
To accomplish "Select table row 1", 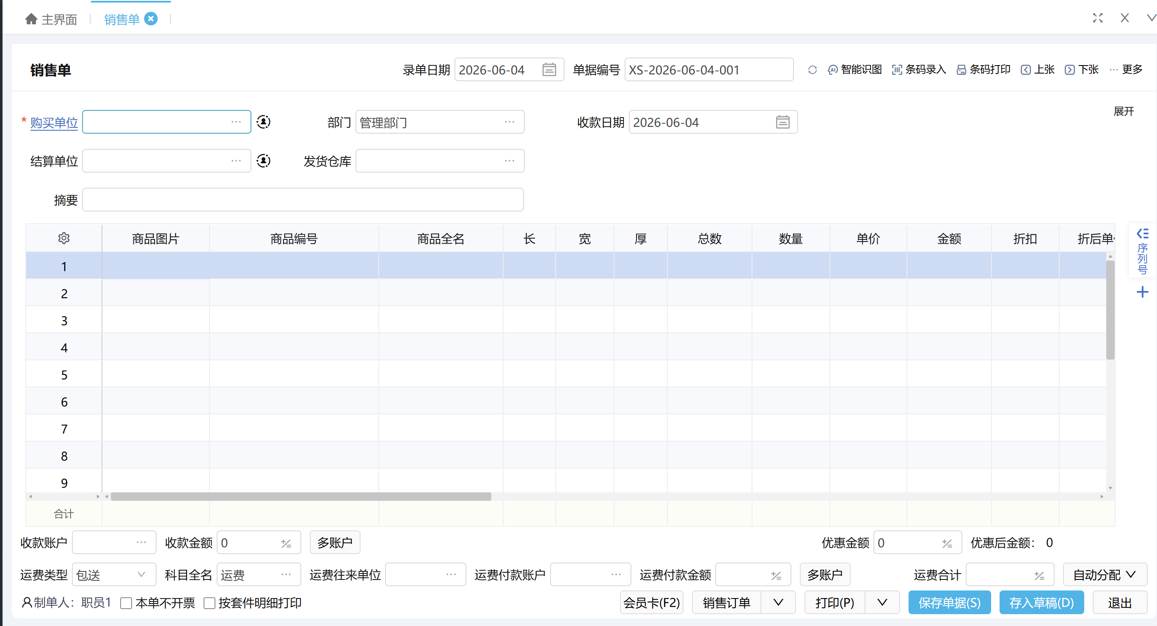I will click(566, 266).
